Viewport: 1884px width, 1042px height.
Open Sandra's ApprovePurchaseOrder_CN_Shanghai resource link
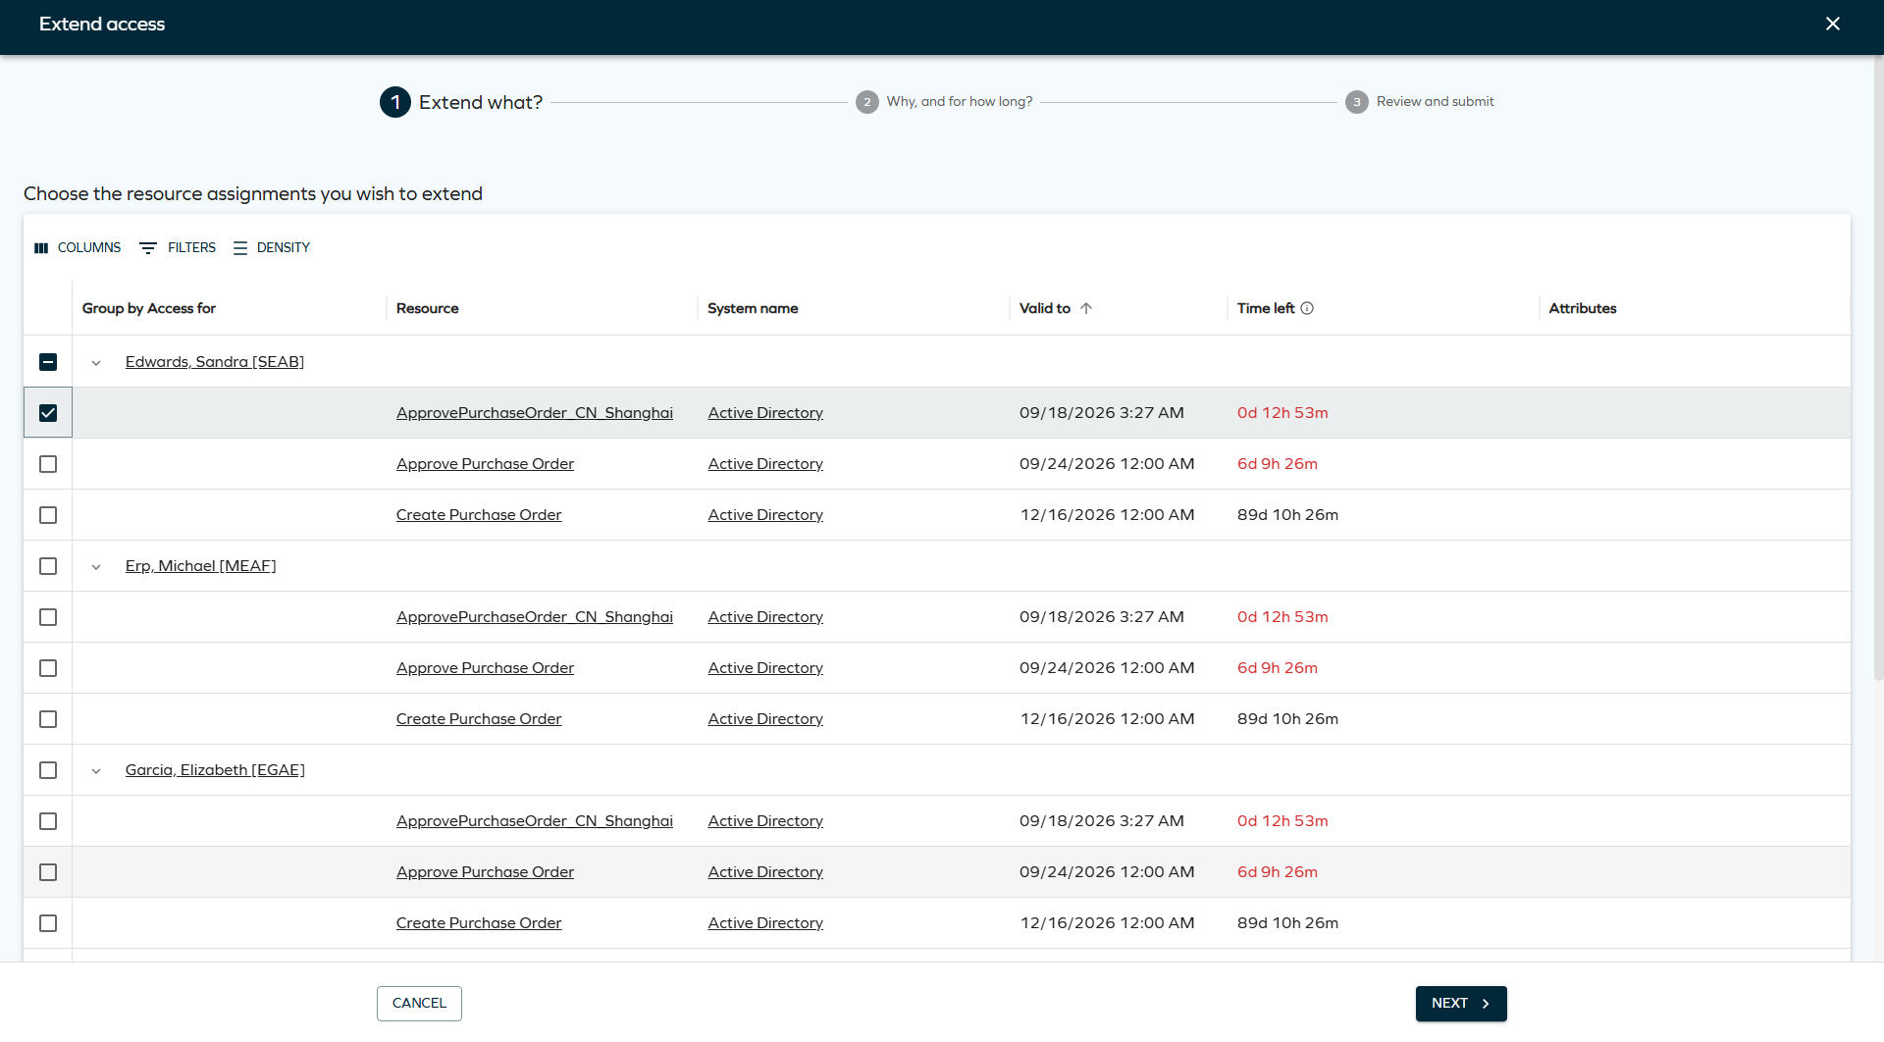coord(535,413)
